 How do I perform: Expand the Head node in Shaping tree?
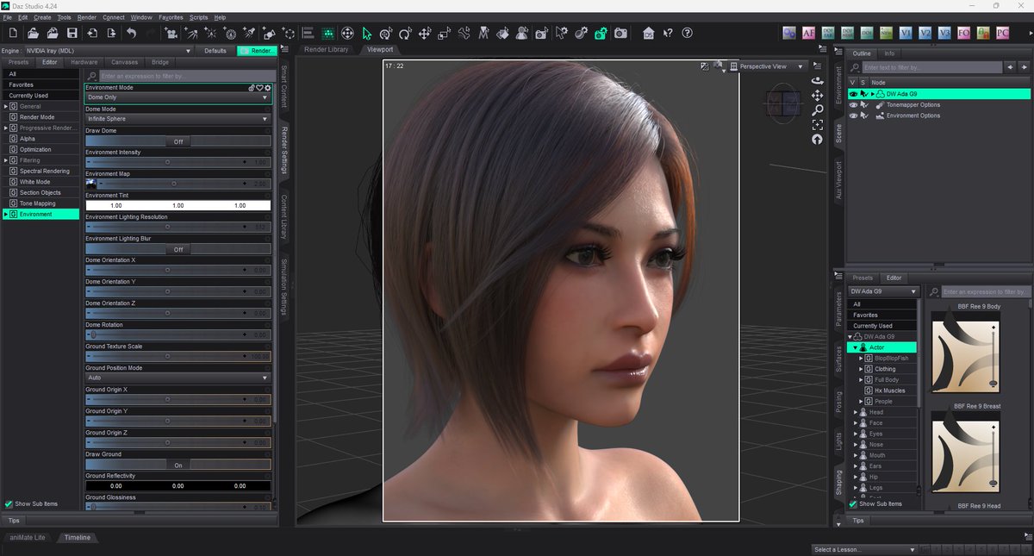pyautogui.click(x=856, y=412)
